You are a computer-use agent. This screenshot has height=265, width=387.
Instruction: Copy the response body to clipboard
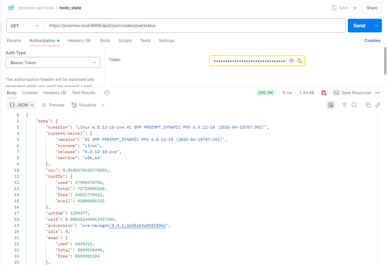coord(368,105)
